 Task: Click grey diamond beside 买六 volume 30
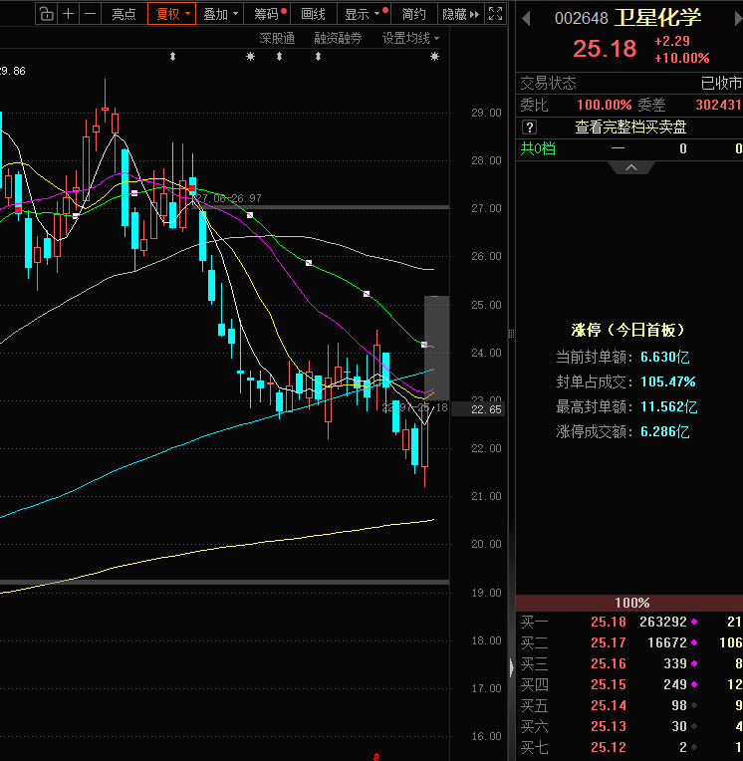tap(694, 726)
